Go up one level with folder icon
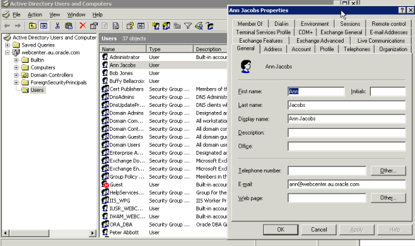The width and height of the screenshot is (415, 246). (32, 26)
